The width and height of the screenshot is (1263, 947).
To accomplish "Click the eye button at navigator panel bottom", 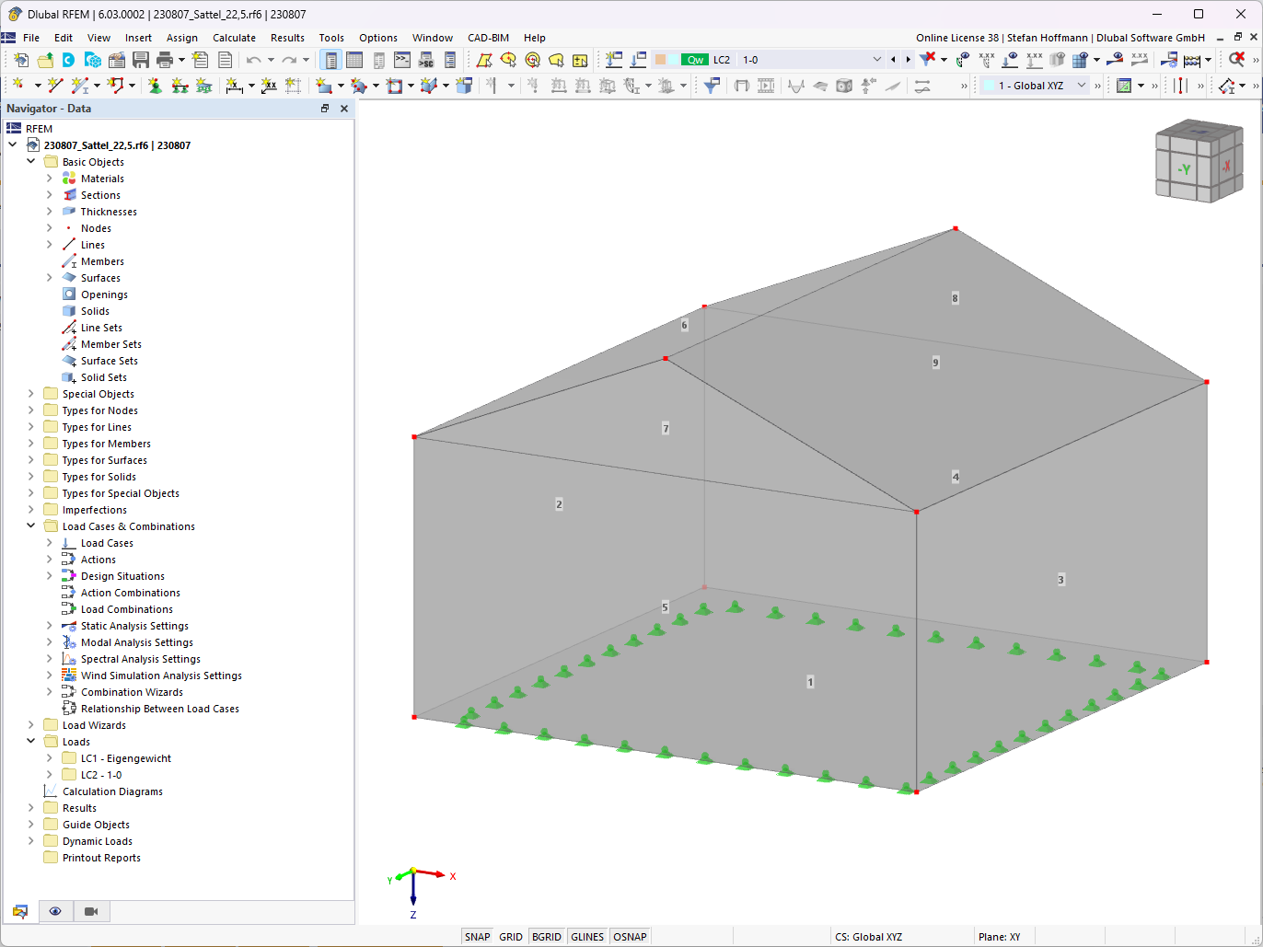I will click(55, 910).
